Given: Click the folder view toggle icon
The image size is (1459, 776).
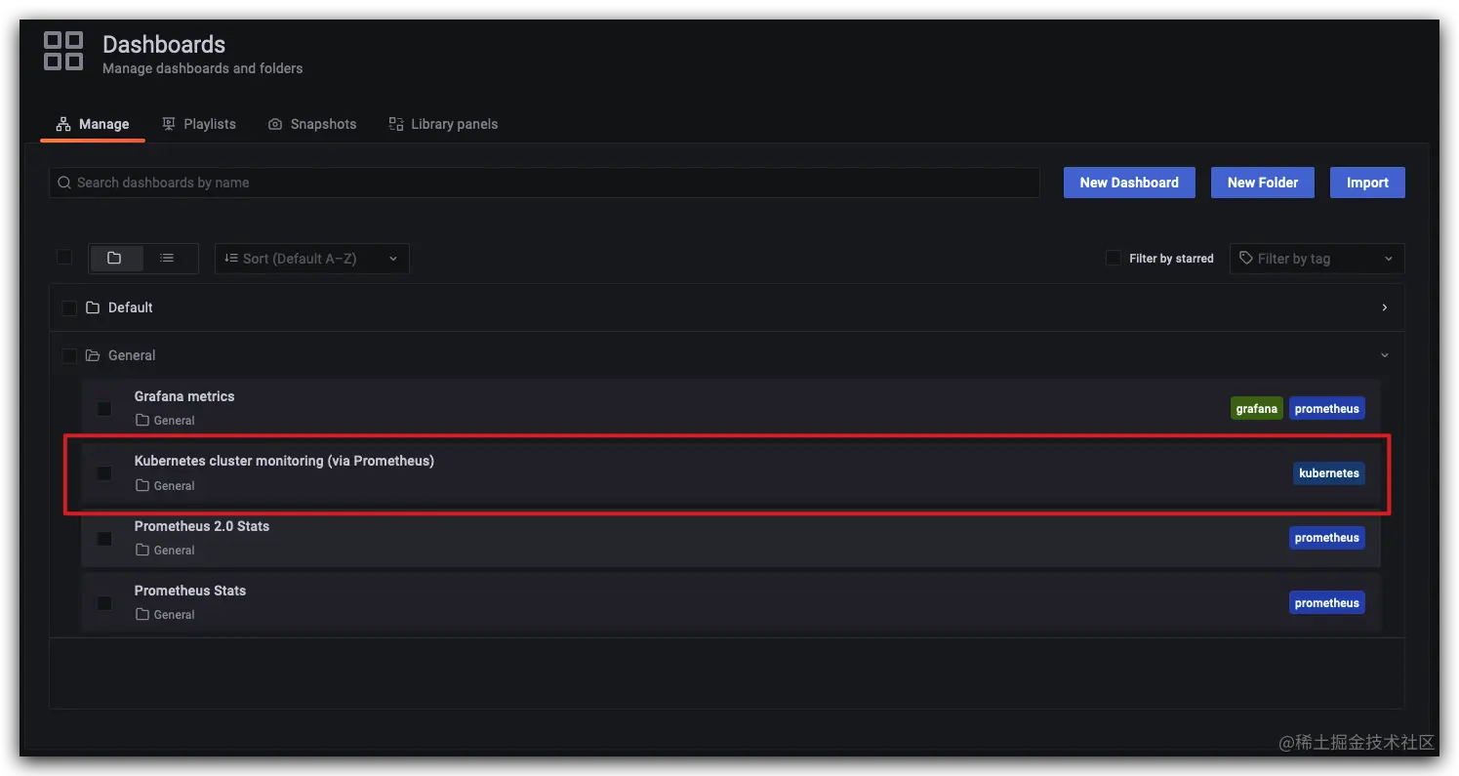Looking at the screenshot, I should 114,259.
